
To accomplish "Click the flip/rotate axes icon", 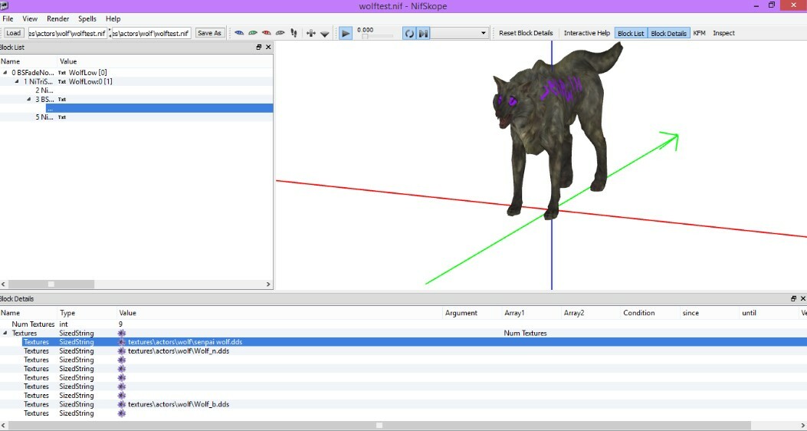I will 311,33.
